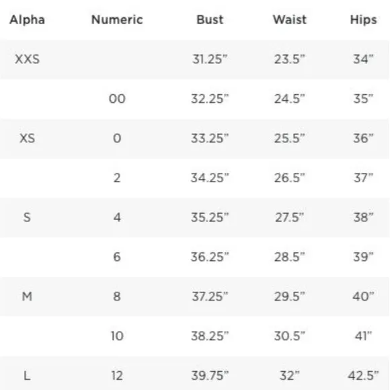390x390 pixels.
Task: Click the Waist column header
Action: [290, 19]
